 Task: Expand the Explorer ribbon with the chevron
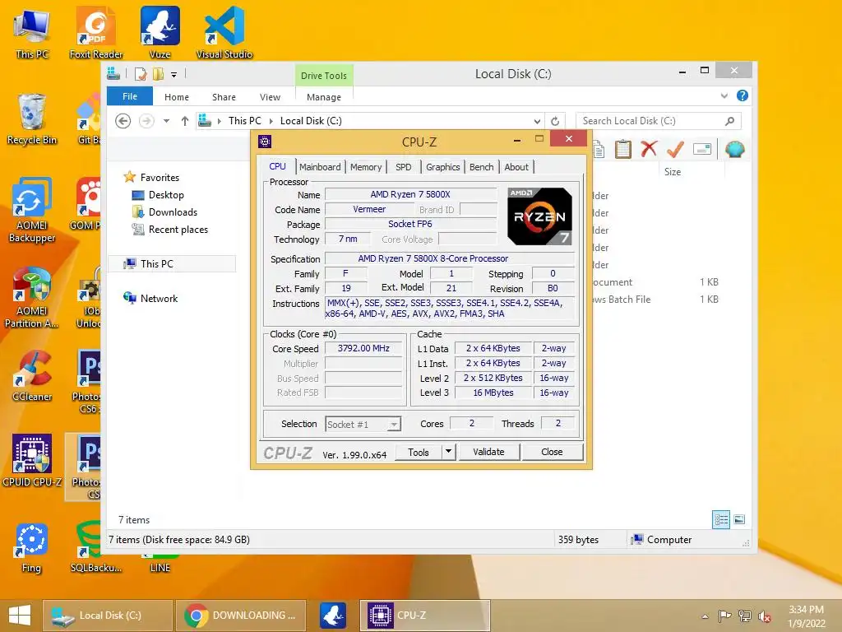click(724, 95)
